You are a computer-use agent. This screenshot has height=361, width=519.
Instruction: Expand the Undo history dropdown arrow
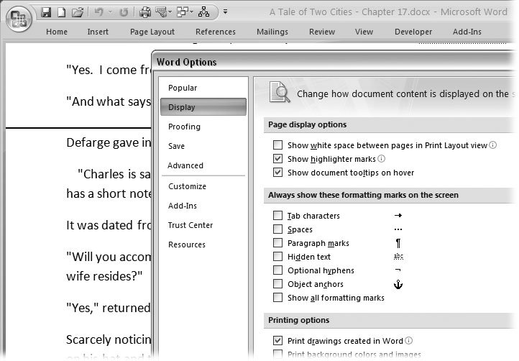point(109,12)
